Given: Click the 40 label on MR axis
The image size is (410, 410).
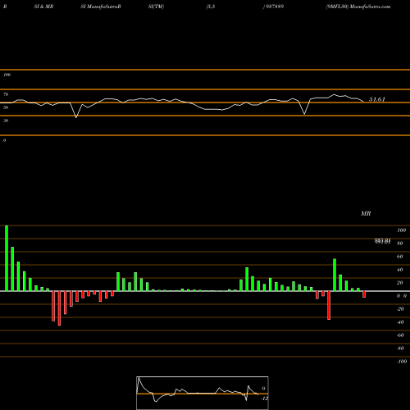Looking at the screenshot, I should (399, 270).
